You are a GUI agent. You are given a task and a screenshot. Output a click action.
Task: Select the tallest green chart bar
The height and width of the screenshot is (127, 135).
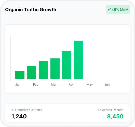(78, 60)
